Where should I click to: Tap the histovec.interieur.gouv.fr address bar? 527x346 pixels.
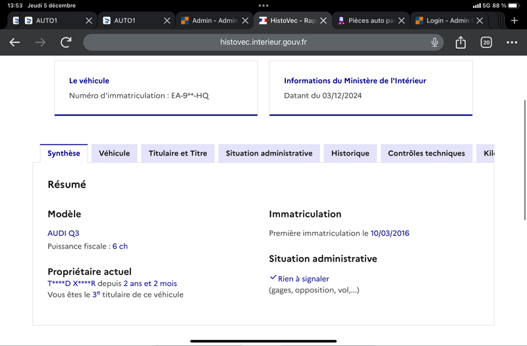click(263, 42)
